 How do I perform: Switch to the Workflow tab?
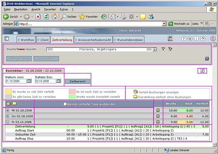tap(26, 40)
